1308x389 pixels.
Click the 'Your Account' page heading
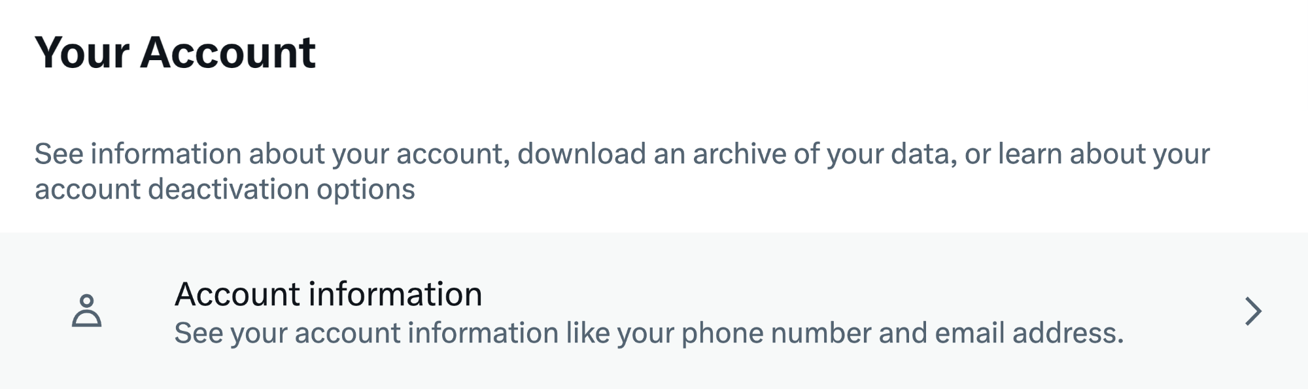click(175, 52)
